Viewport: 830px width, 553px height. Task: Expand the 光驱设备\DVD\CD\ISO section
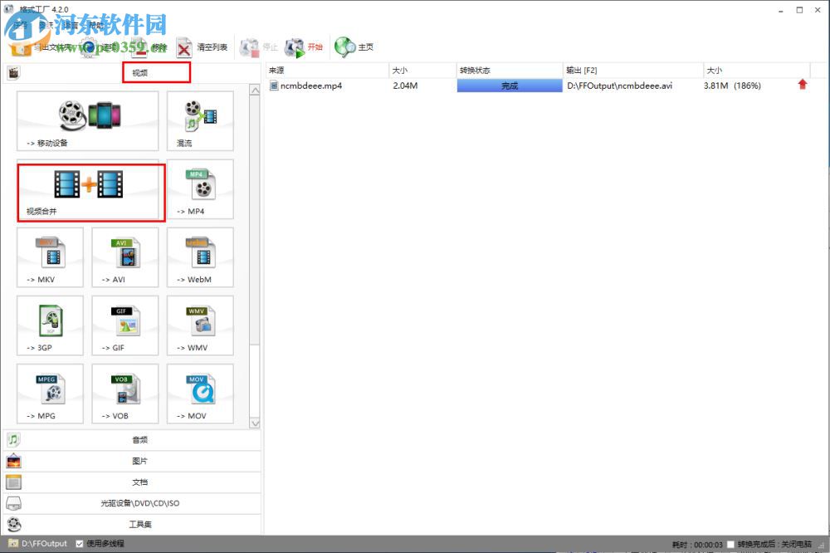click(x=132, y=503)
